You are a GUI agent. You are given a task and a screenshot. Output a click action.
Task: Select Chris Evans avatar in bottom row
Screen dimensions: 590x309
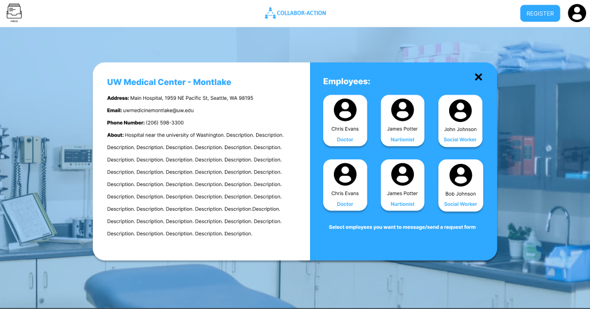345,175
